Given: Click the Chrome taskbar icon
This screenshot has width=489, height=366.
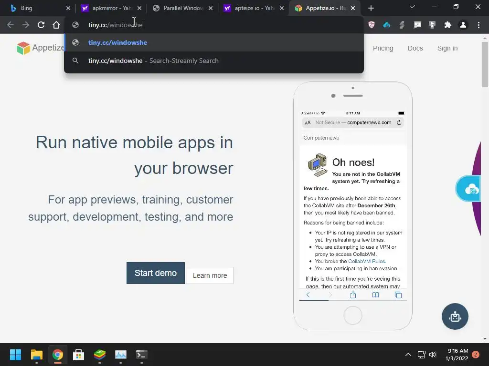Looking at the screenshot, I should tap(57, 355).
